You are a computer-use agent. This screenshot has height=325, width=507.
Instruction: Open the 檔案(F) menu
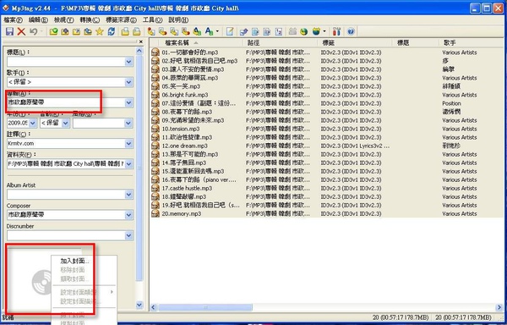pyautogui.click(x=13, y=20)
